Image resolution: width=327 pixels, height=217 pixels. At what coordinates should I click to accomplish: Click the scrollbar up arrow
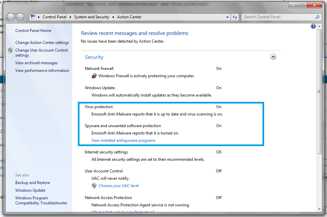319,26
